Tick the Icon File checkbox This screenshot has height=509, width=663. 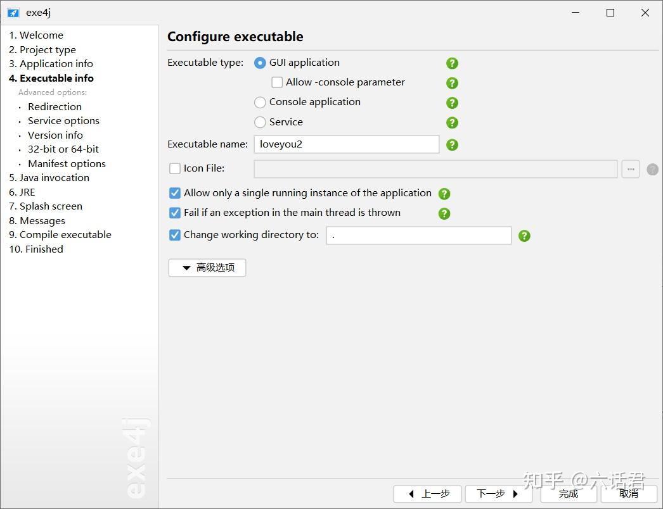pos(175,168)
